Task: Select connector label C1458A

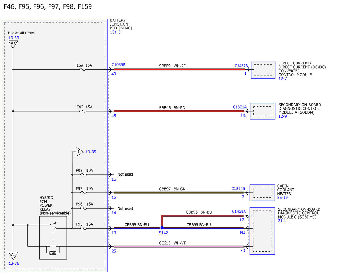Action: 239,211
